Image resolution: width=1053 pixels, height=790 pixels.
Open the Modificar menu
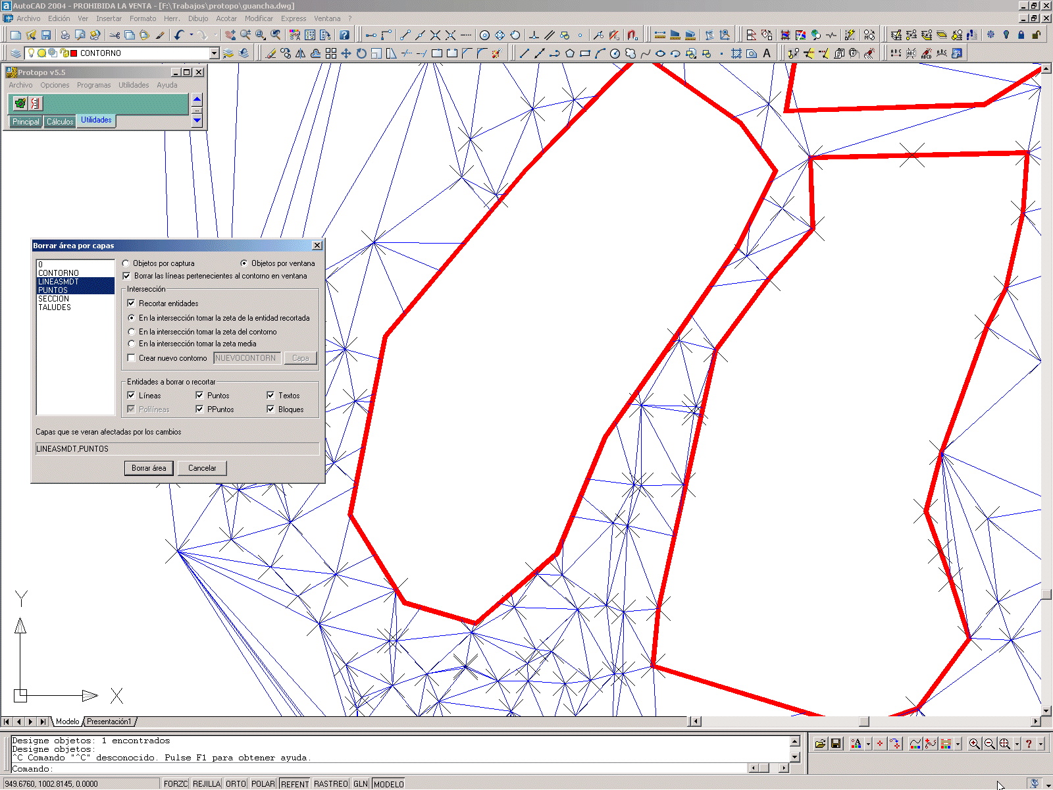[x=259, y=18]
